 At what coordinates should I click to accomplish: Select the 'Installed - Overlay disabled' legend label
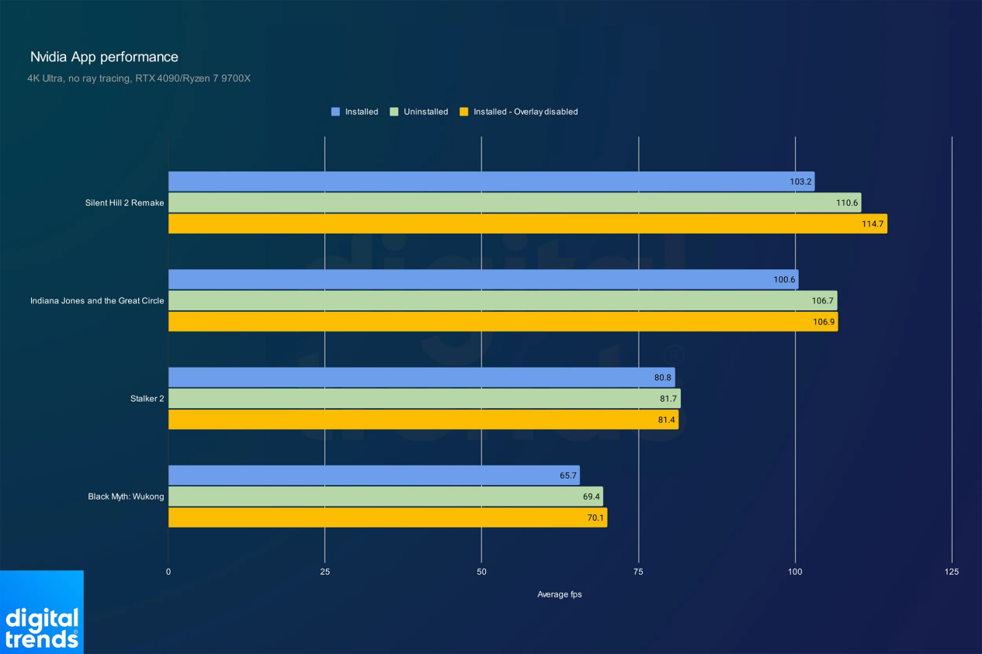pyautogui.click(x=526, y=112)
